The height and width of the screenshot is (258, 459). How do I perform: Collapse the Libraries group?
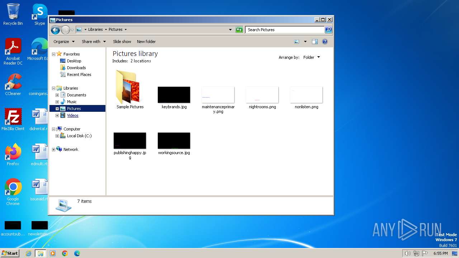[54, 88]
